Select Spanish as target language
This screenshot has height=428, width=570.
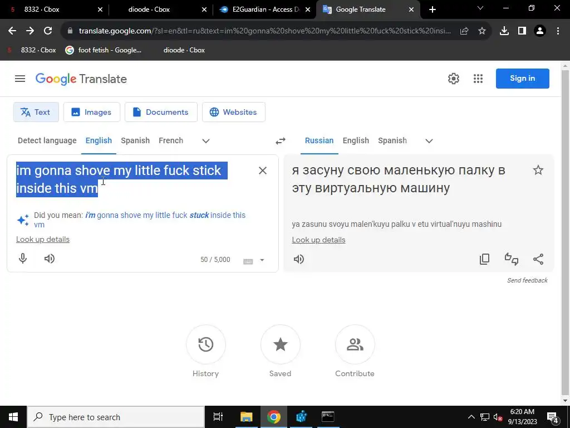point(392,140)
